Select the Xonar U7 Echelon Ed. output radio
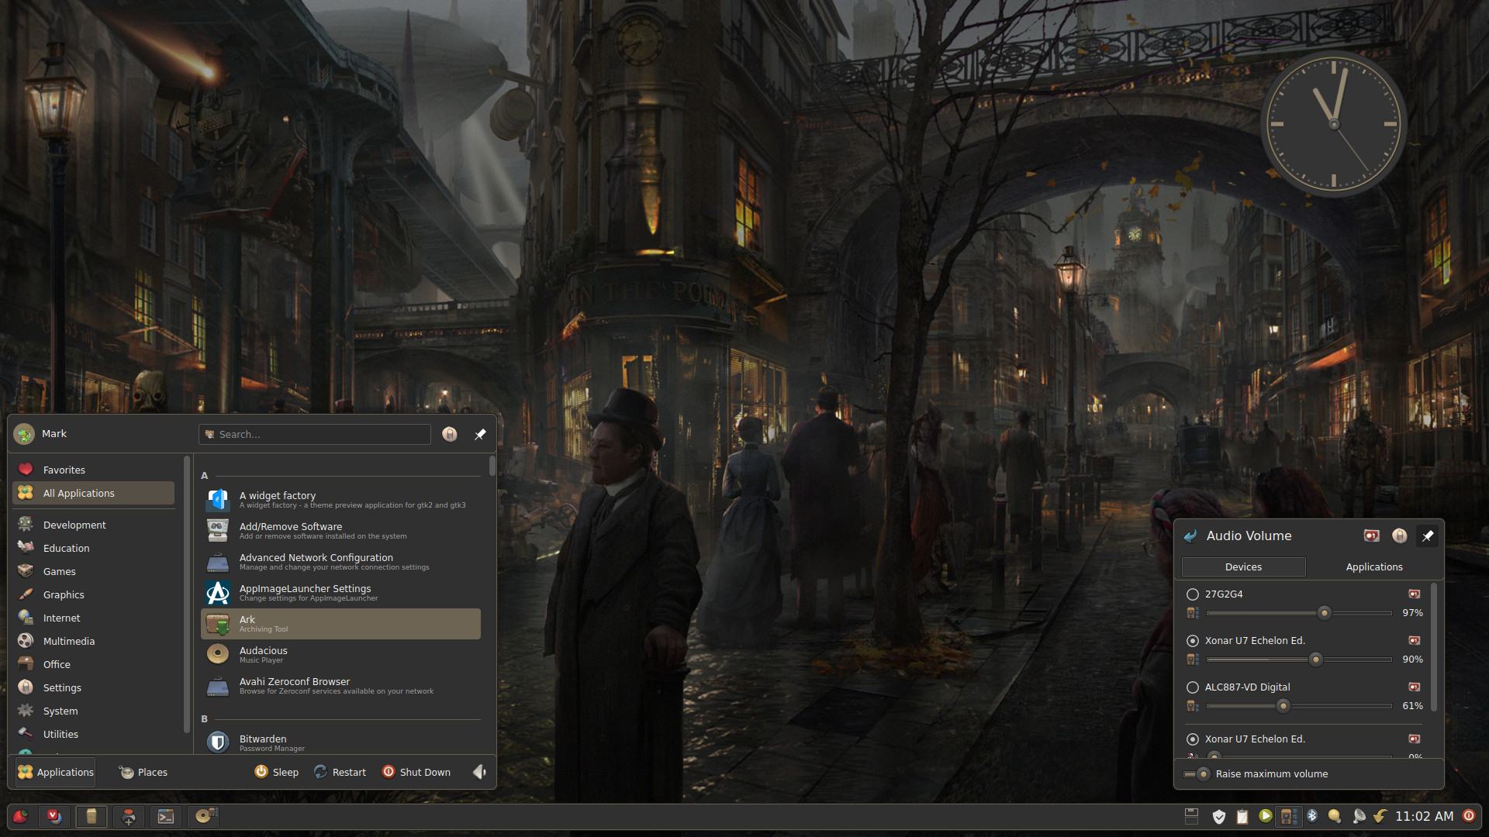 click(x=1193, y=641)
